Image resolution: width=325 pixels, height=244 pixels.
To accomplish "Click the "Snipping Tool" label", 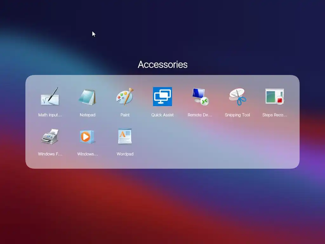I will (x=237, y=115).
